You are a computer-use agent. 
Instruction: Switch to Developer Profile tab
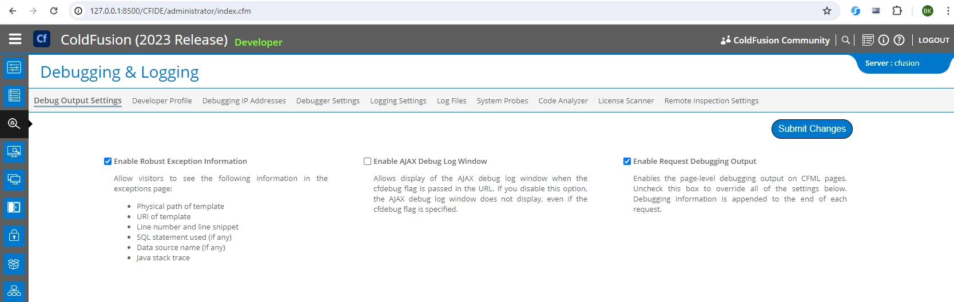(x=162, y=100)
